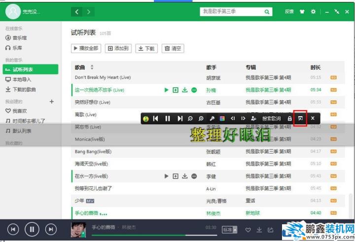Screen dimensions: 355x242
Task: Lock the desktop lyrics
Action: [x=289, y=119]
